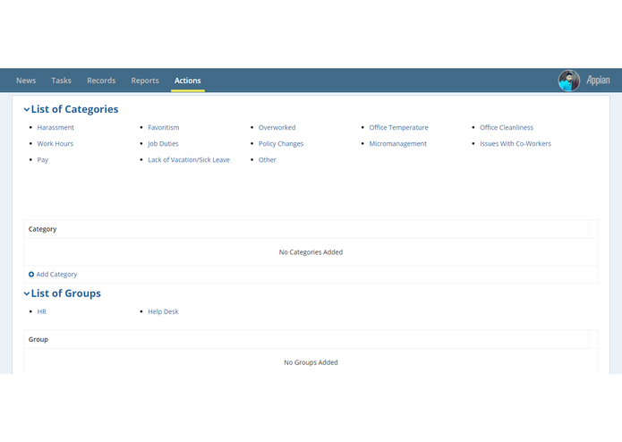
Task: Open the HR group link
Action: [42, 312]
